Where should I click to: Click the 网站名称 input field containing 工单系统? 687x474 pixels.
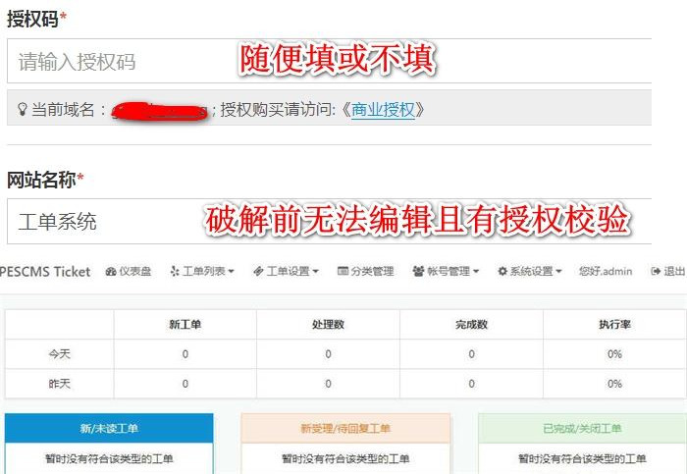[x=329, y=221]
